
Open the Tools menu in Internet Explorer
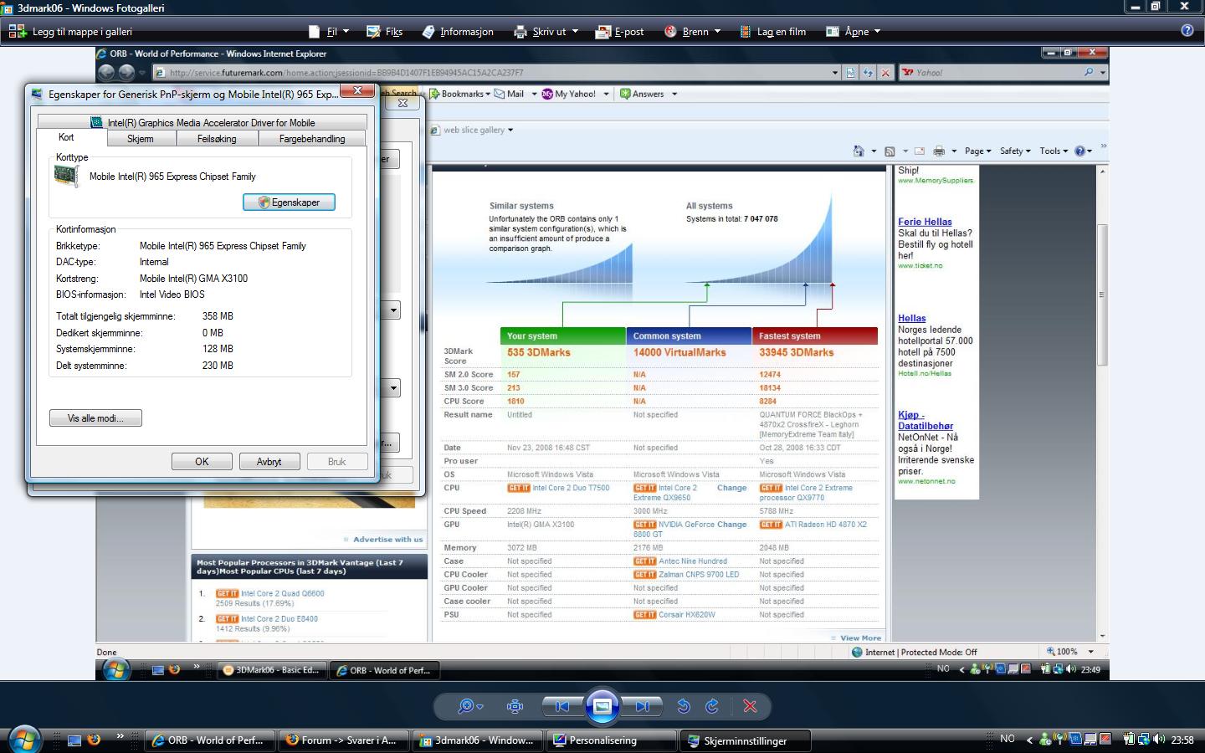pos(1054,151)
